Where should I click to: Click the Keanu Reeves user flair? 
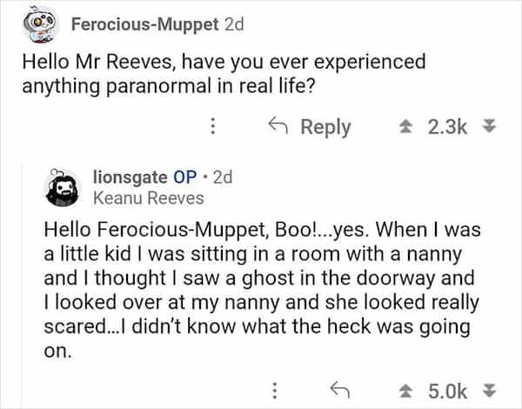pos(148,198)
